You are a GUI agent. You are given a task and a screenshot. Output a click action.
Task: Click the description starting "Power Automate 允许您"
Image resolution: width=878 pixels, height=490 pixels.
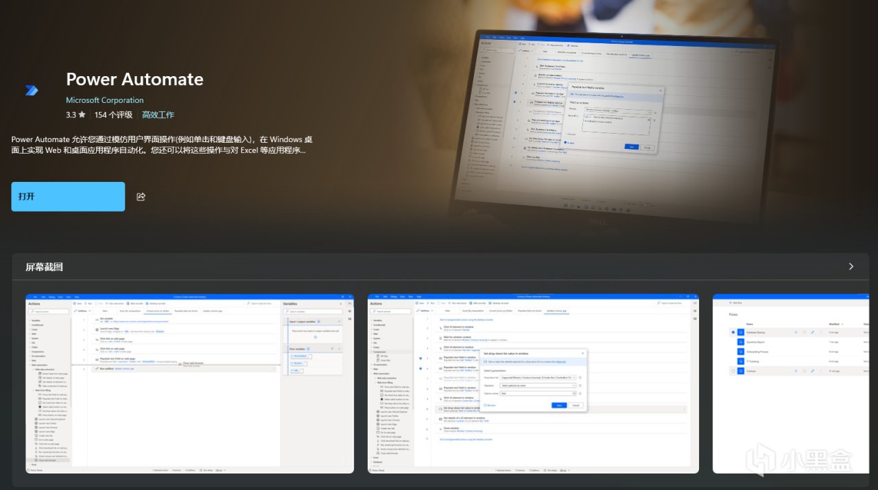tap(163, 145)
